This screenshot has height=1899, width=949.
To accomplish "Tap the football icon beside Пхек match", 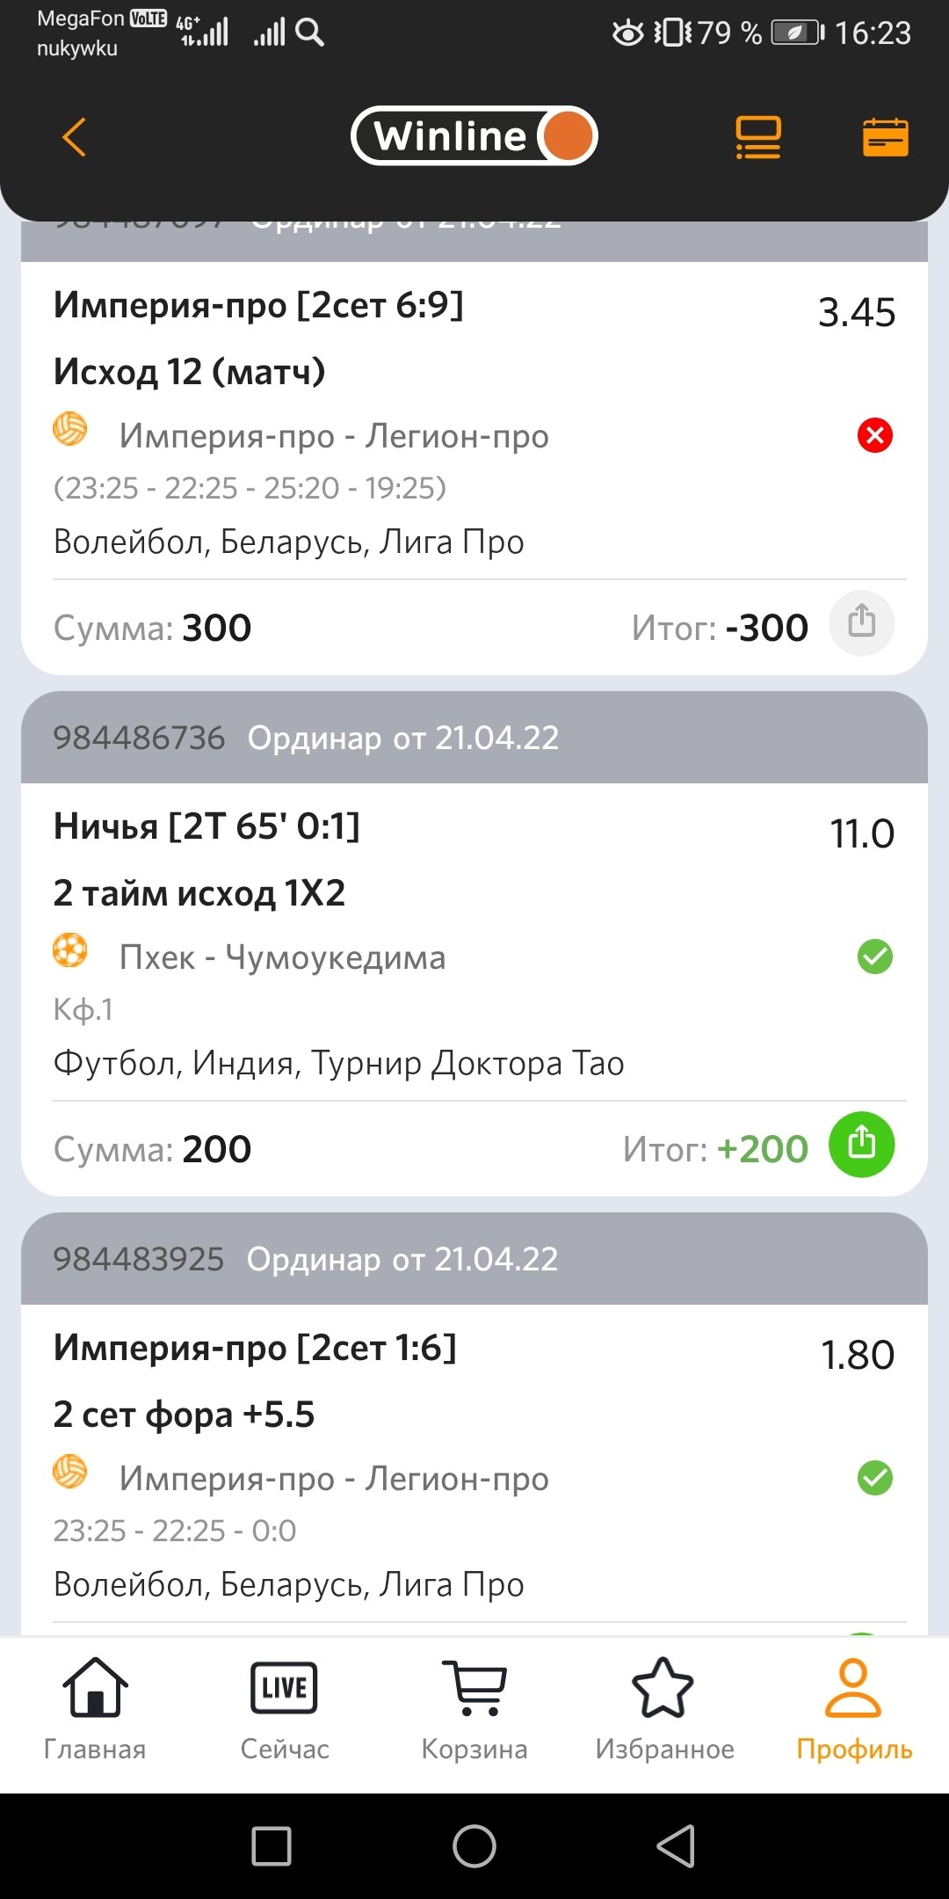I will click(70, 950).
